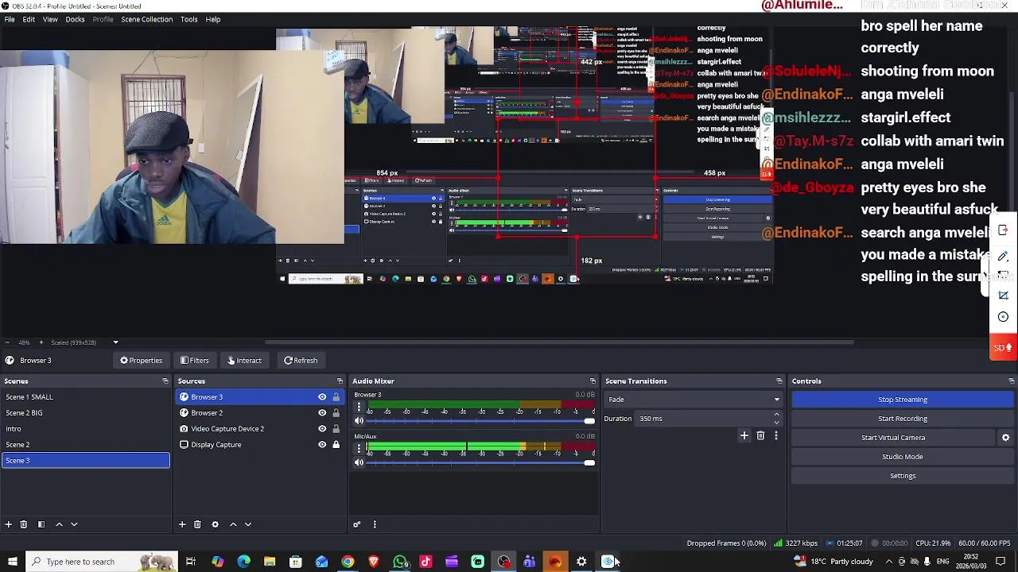Adjust Browser 3 volume slider
This screenshot has height=572, width=1018.
(480, 421)
